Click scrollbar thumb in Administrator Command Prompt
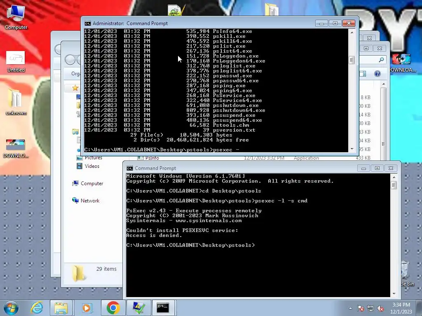The width and height of the screenshot is (422, 316). pos(352,60)
